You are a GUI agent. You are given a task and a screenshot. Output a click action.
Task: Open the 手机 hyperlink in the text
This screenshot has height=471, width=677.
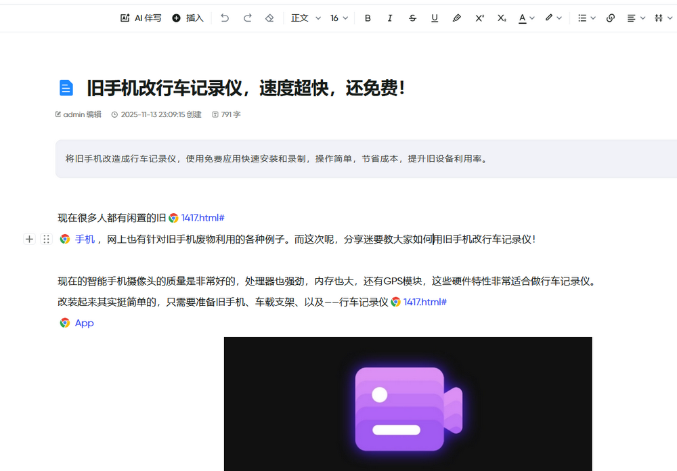[x=85, y=239]
